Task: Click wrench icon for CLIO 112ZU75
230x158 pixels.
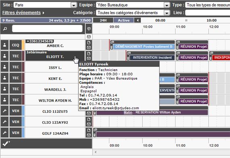Action: pyautogui.click(x=5, y=111)
